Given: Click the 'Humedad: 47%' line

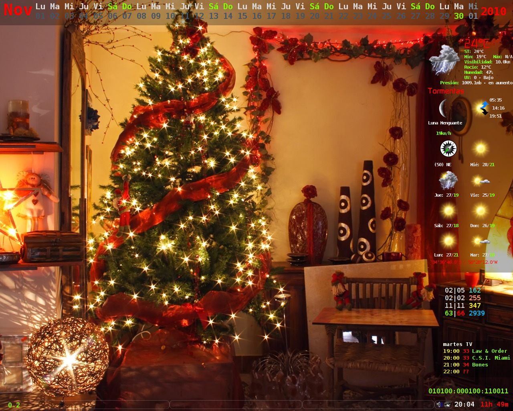Looking at the screenshot, I should [479, 72].
